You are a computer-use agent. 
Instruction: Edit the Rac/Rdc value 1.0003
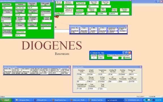coord(101,58)
